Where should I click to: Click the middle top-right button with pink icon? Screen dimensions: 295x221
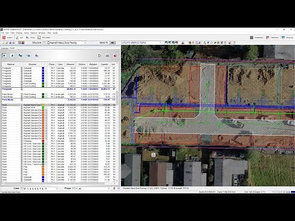click(272, 37)
